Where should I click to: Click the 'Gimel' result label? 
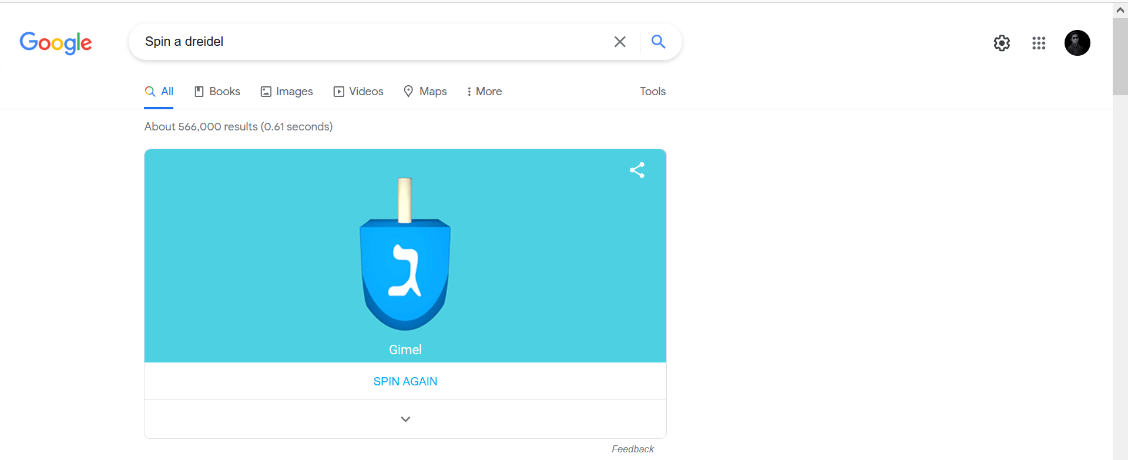pyautogui.click(x=405, y=350)
